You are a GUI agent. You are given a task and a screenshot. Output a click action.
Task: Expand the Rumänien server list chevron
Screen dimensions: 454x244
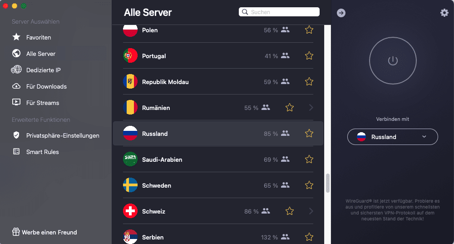point(311,108)
